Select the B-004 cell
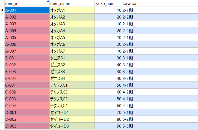198x130 pixels. coord(27,78)
